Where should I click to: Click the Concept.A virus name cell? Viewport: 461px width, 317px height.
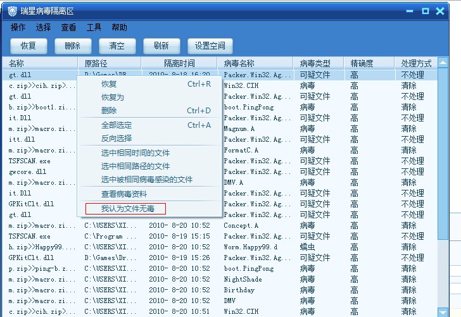(241, 226)
